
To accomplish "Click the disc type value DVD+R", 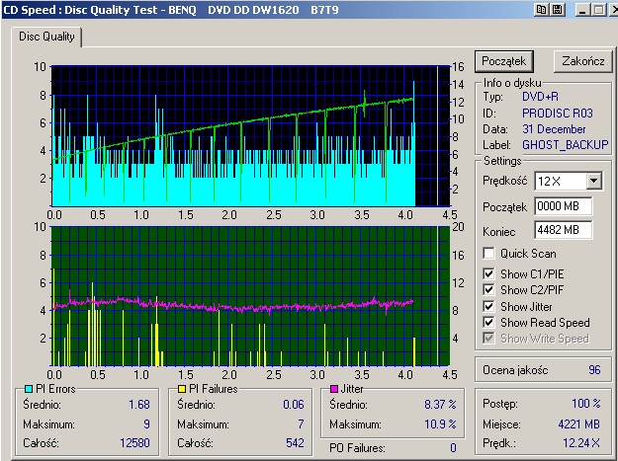I will tap(540, 97).
